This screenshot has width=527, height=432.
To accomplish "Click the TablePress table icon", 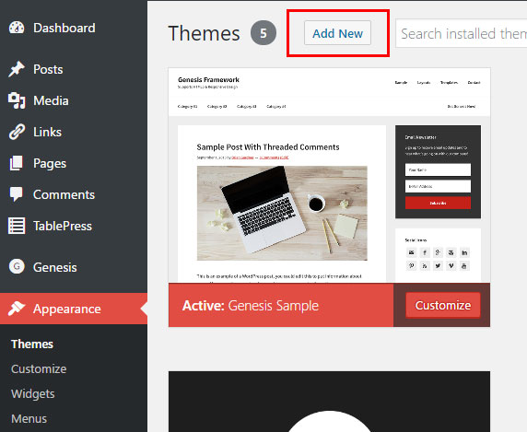I will (17, 226).
